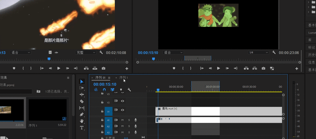Open the 适合 zoom level dropdown in Program monitor

[x=173, y=53]
